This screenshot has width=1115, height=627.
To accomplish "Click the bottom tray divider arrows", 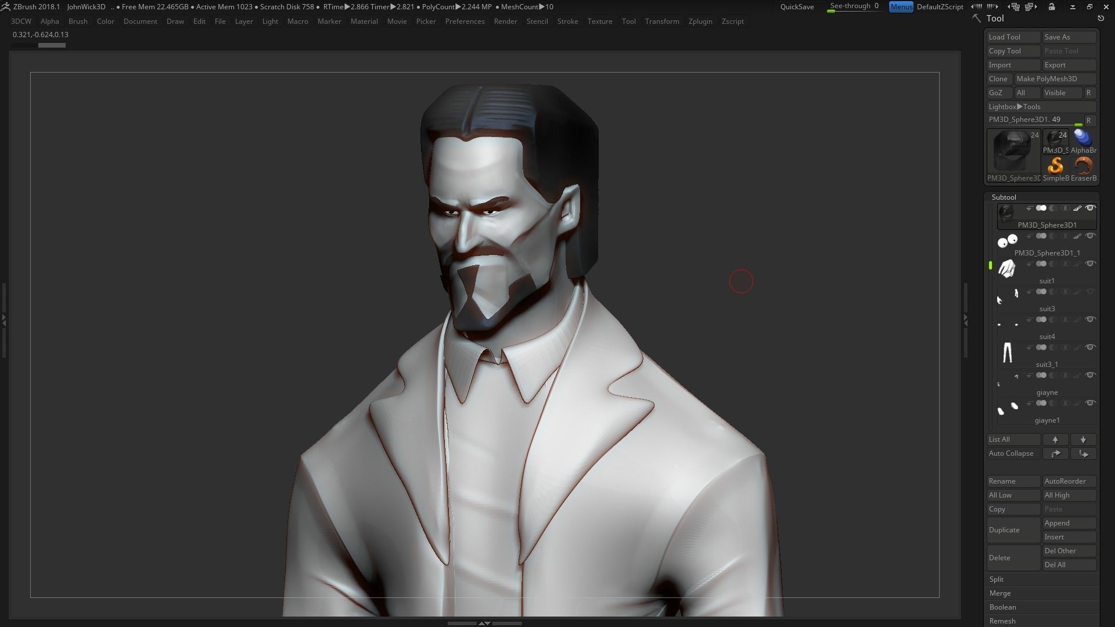I will [x=484, y=624].
